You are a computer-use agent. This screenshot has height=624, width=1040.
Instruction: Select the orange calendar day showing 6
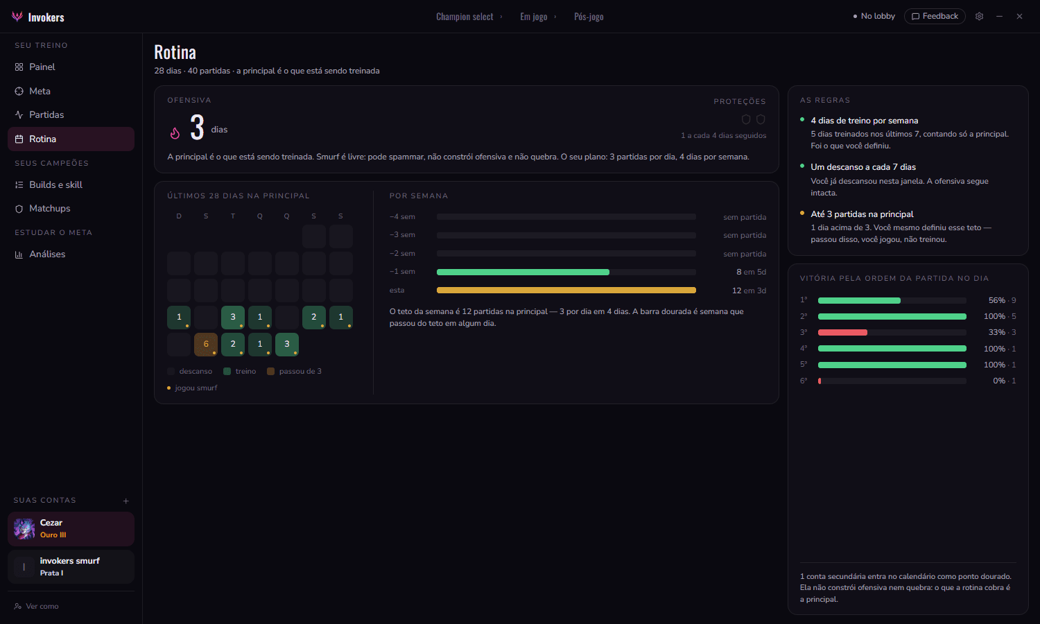206,344
